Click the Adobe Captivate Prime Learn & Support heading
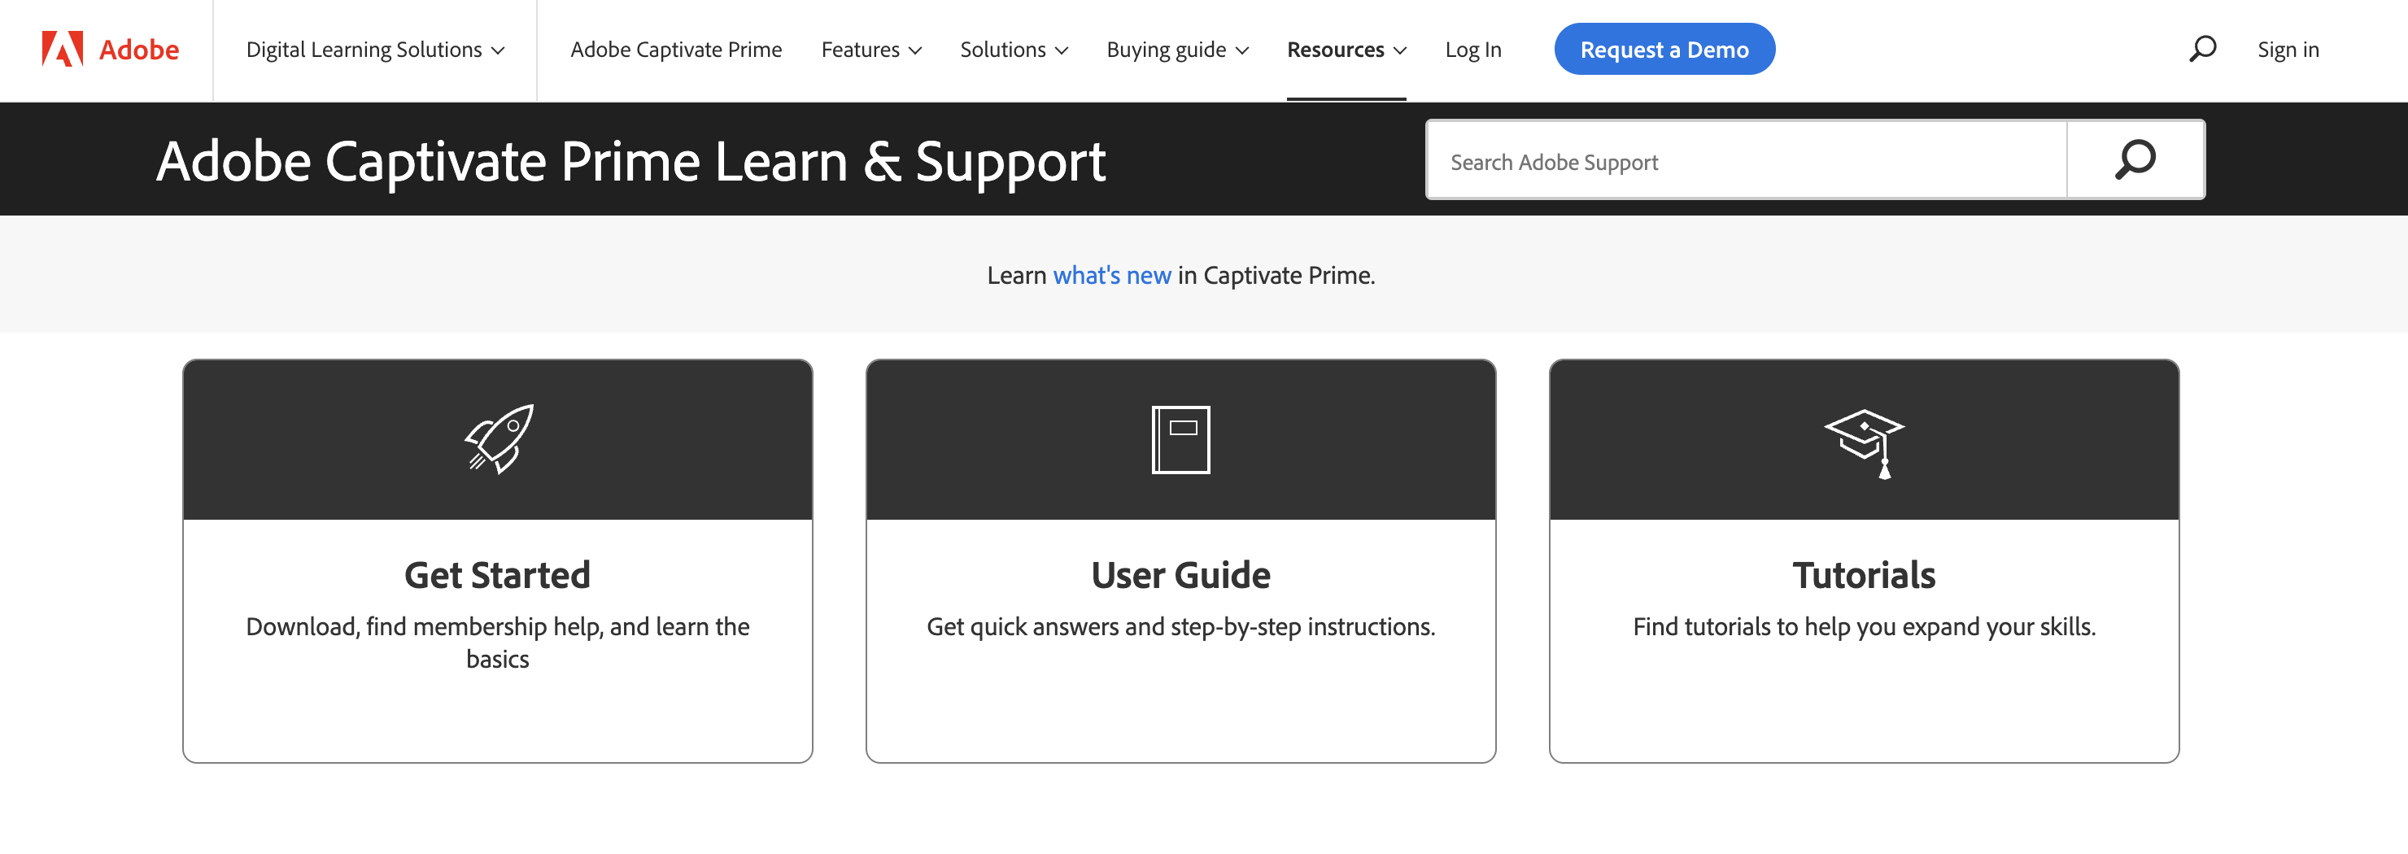Viewport: 2408px width, 854px height. point(631,162)
